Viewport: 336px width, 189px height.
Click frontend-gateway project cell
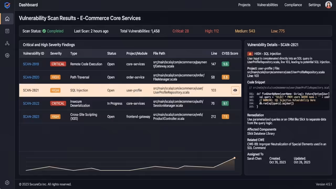click(138, 117)
